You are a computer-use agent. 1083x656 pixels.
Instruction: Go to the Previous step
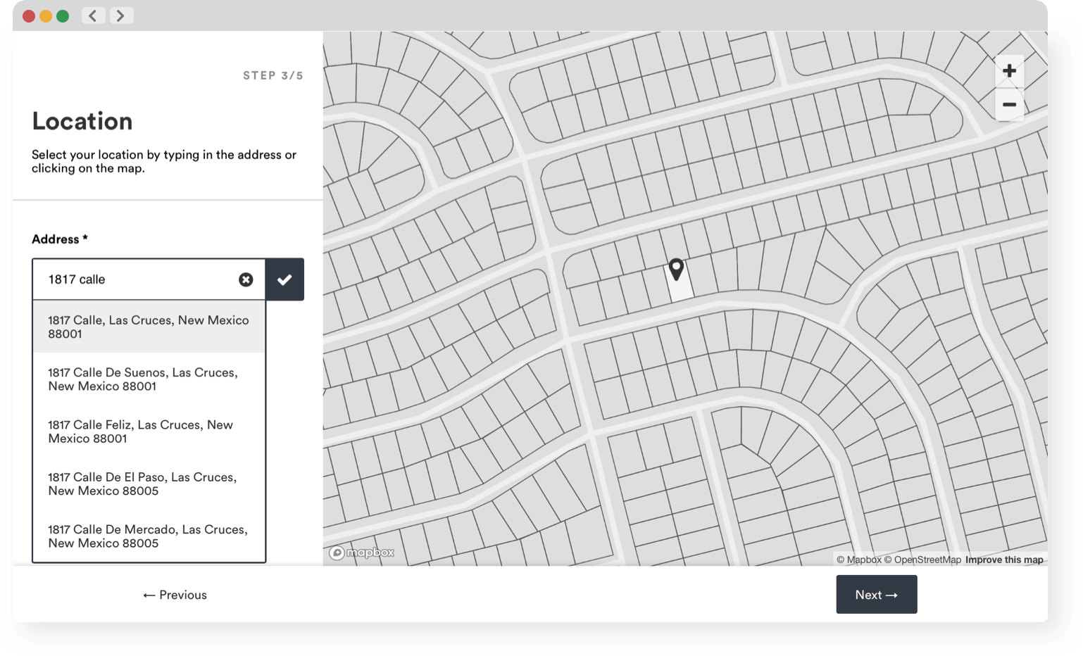[x=175, y=595]
